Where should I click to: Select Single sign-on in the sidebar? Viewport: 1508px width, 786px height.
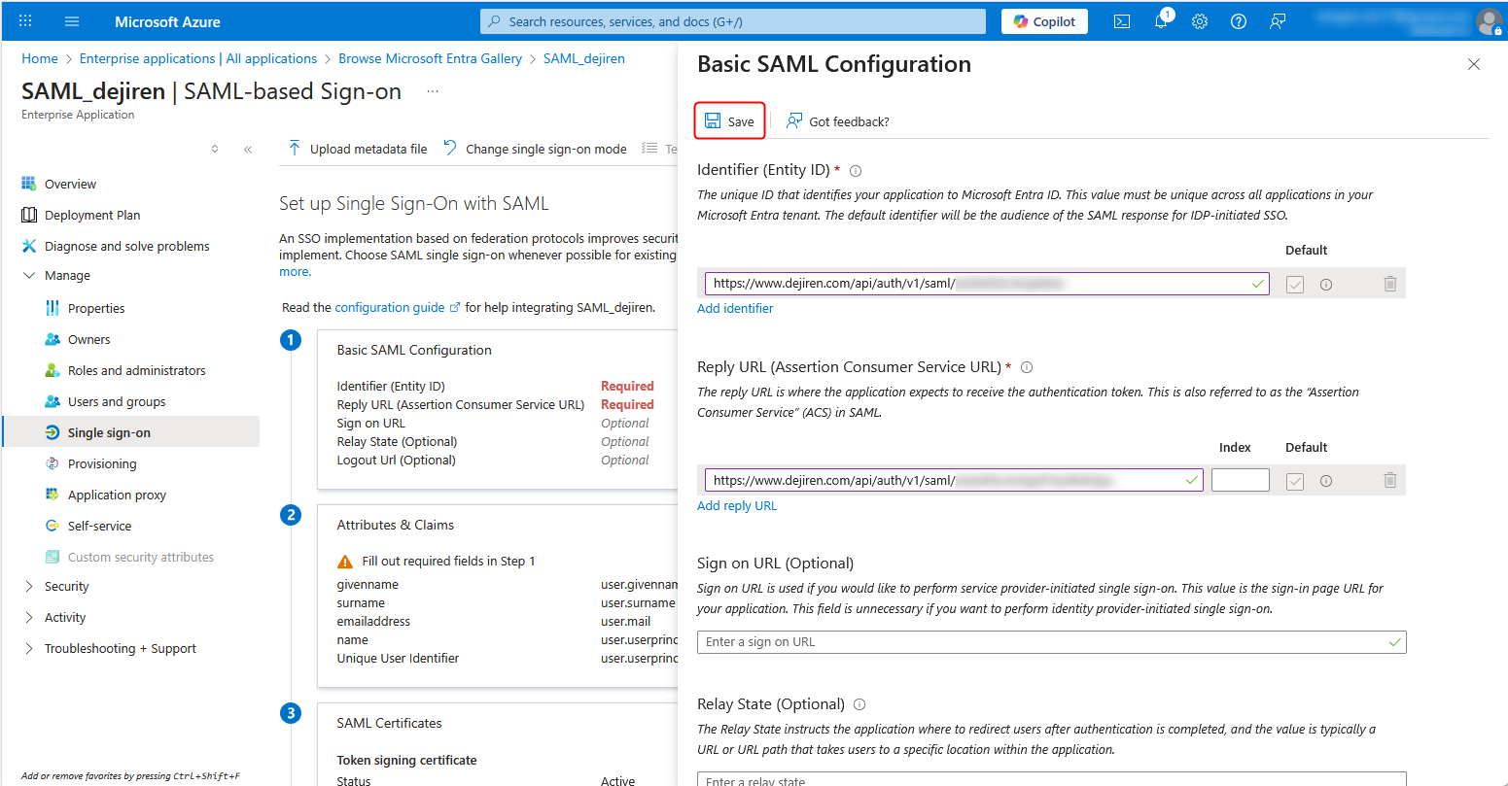[x=130, y=432]
